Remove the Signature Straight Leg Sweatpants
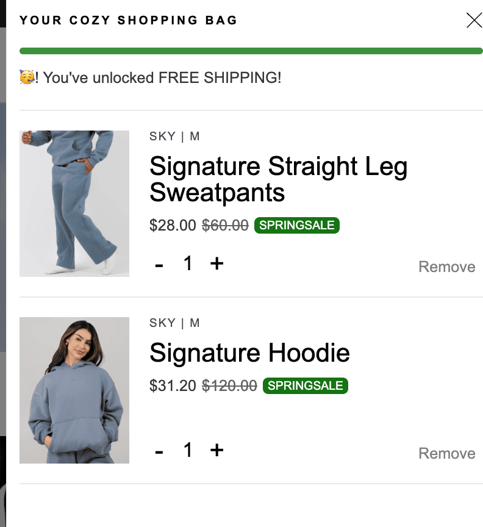This screenshot has height=527, width=483. click(x=446, y=267)
